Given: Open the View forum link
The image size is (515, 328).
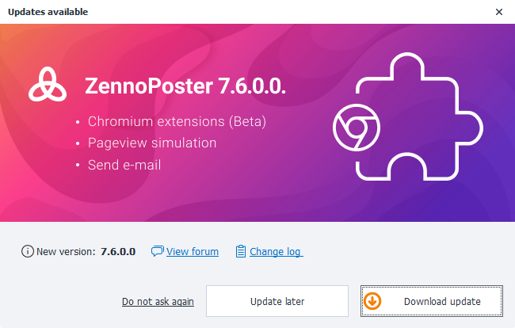Looking at the screenshot, I should [x=193, y=252].
